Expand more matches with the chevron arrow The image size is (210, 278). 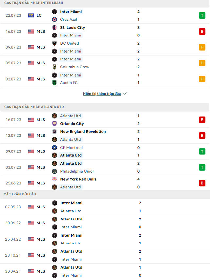(x=125, y=93)
